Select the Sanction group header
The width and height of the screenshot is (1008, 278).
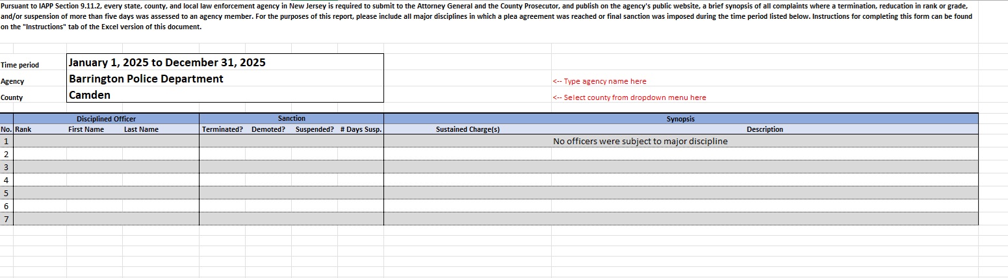click(291, 119)
